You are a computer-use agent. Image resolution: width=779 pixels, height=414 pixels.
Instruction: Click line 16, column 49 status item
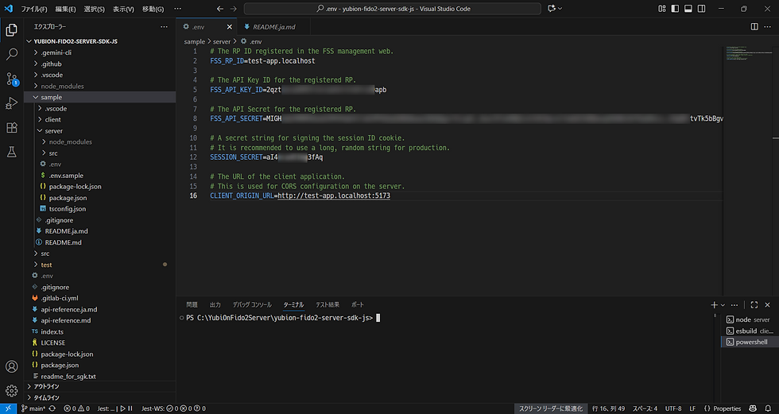pyautogui.click(x=608, y=408)
